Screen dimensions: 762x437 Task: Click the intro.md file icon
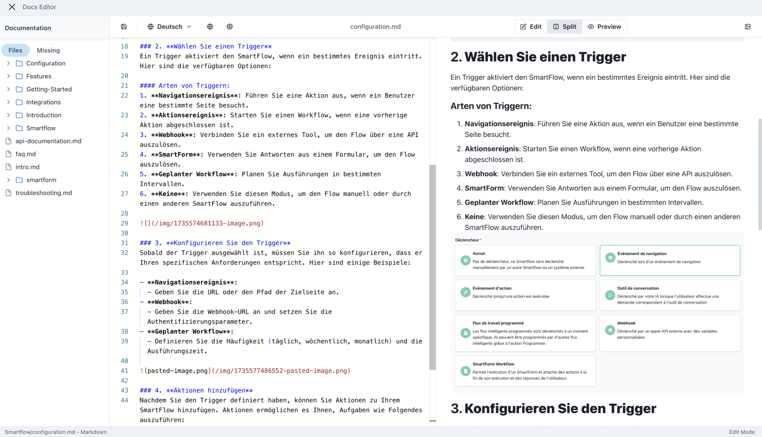click(8, 167)
